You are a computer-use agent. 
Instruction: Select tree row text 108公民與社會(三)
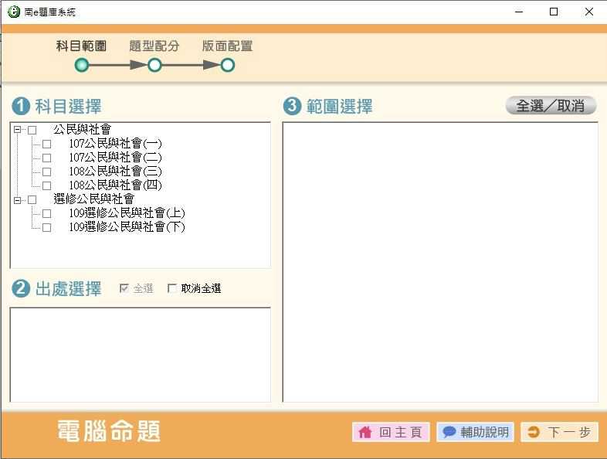coord(115,172)
